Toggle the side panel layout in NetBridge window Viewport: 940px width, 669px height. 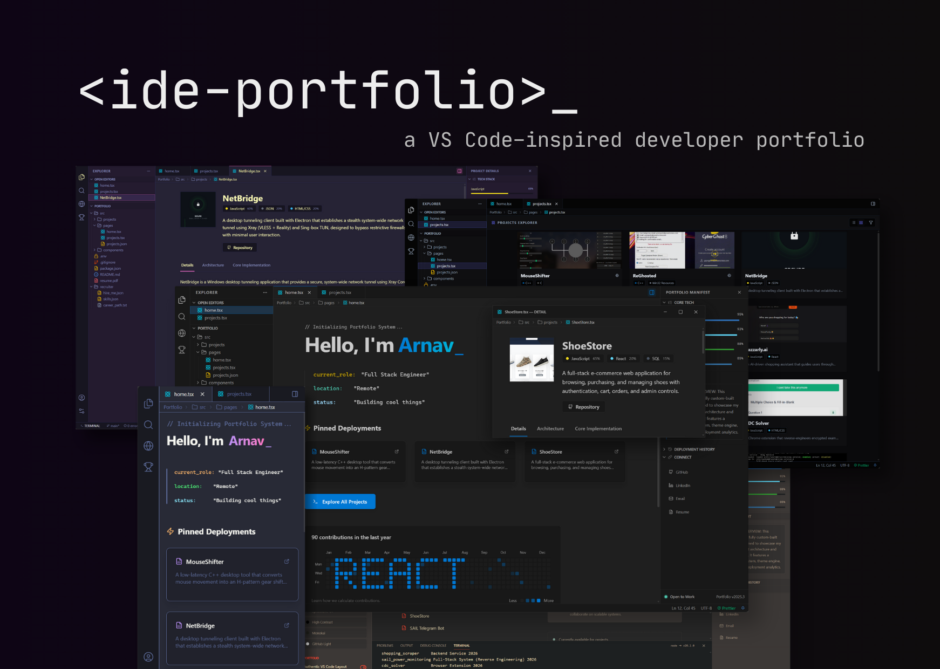pyautogui.click(x=460, y=171)
